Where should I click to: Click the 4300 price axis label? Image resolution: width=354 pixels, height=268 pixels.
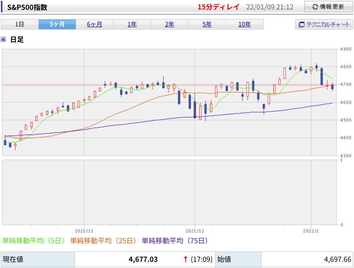pyautogui.click(x=346, y=155)
